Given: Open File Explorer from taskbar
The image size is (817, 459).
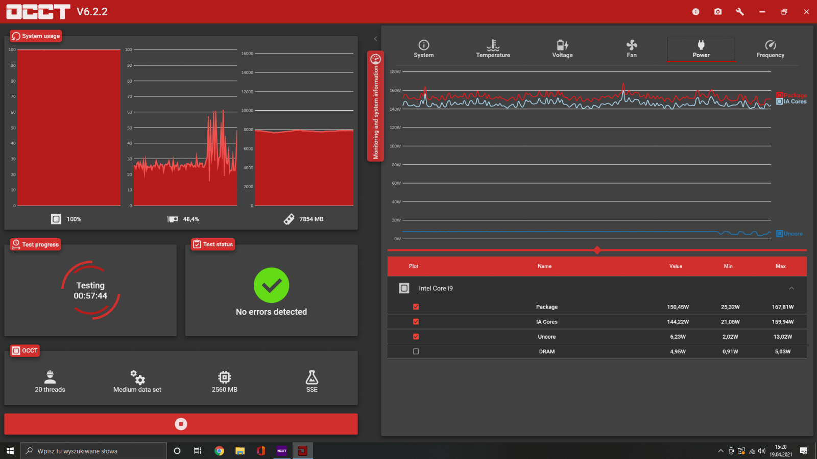Looking at the screenshot, I should [240, 451].
